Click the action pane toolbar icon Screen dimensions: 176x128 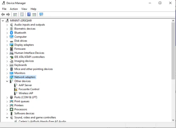coord(34,14)
